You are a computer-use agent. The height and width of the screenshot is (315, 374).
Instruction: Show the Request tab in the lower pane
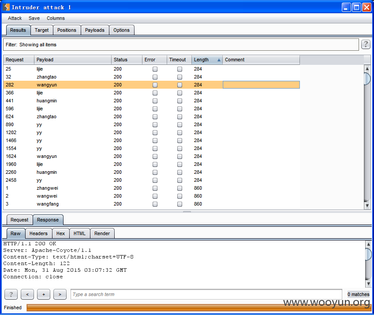[19, 220]
